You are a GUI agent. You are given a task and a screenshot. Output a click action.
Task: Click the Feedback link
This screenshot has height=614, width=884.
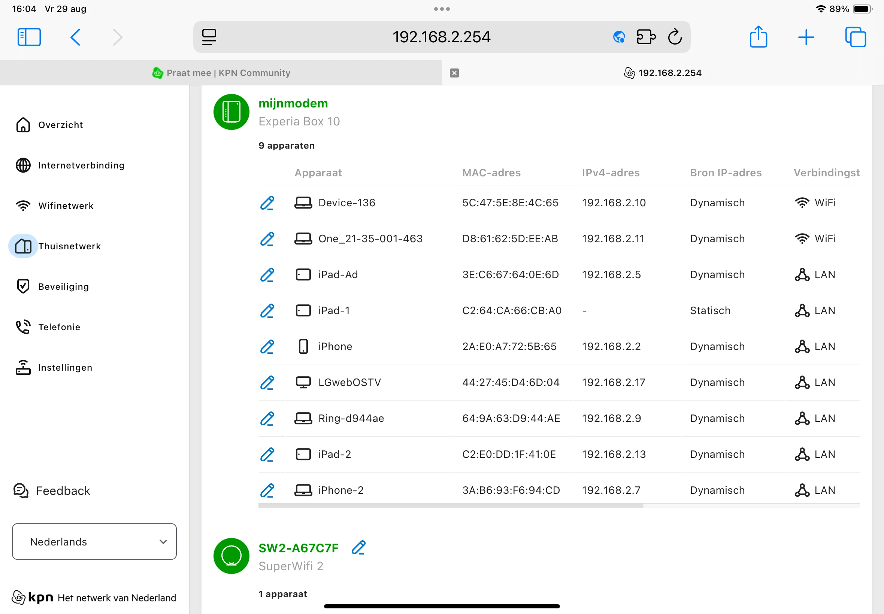63,490
